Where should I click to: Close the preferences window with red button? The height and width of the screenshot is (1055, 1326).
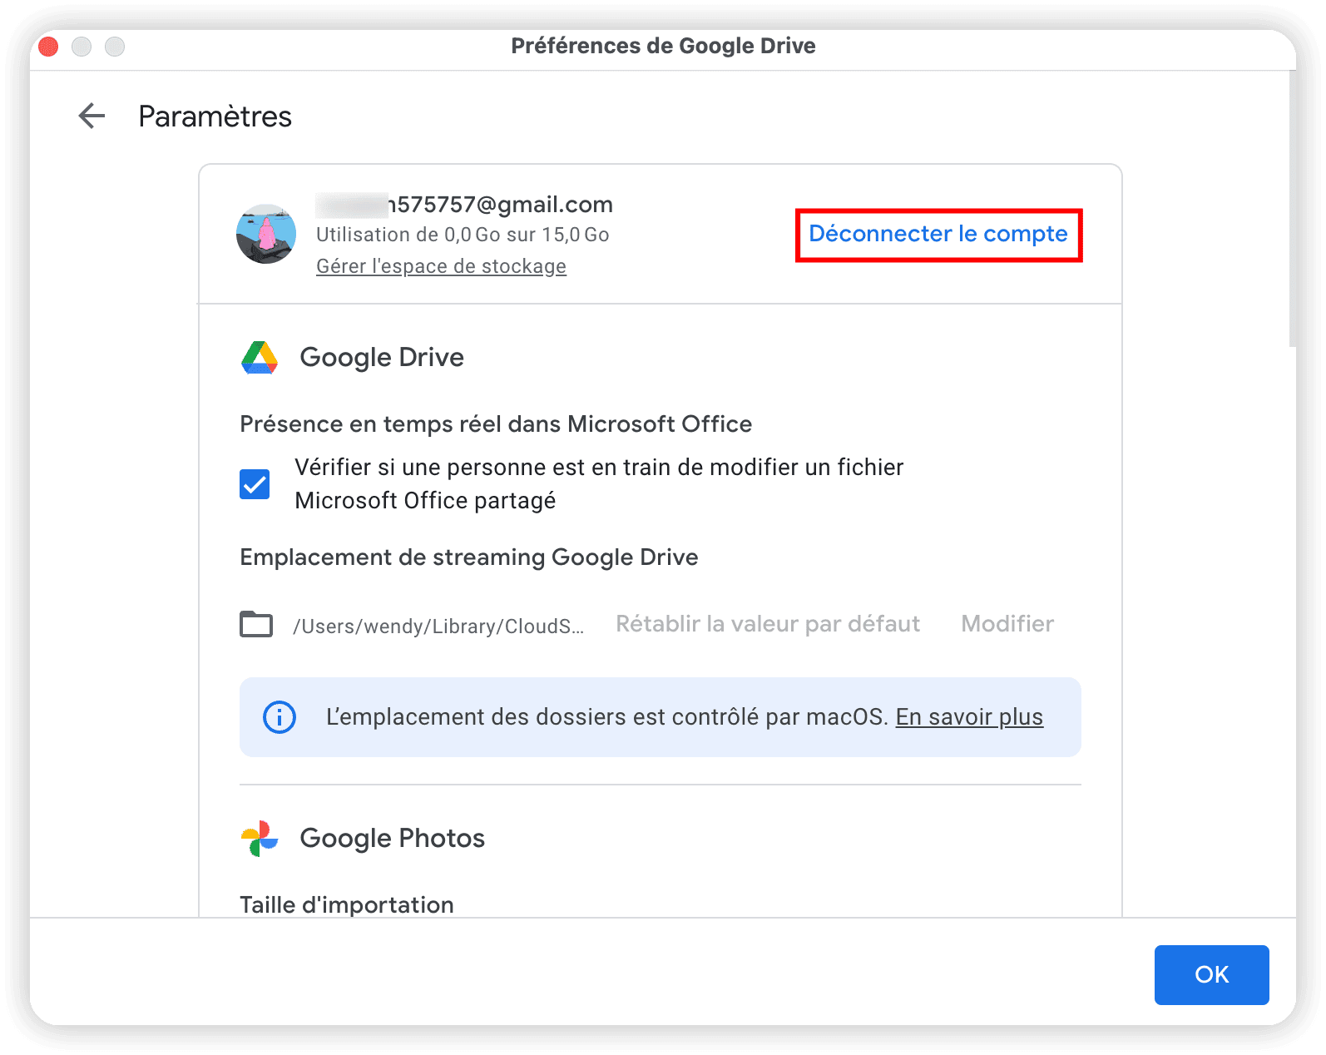[48, 47]
